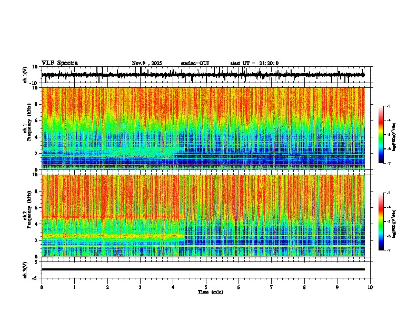Click the "3" tick on the Time axis
Image resolution: width=417 pixels, height=322 pixels.
[x=140, y=287]
